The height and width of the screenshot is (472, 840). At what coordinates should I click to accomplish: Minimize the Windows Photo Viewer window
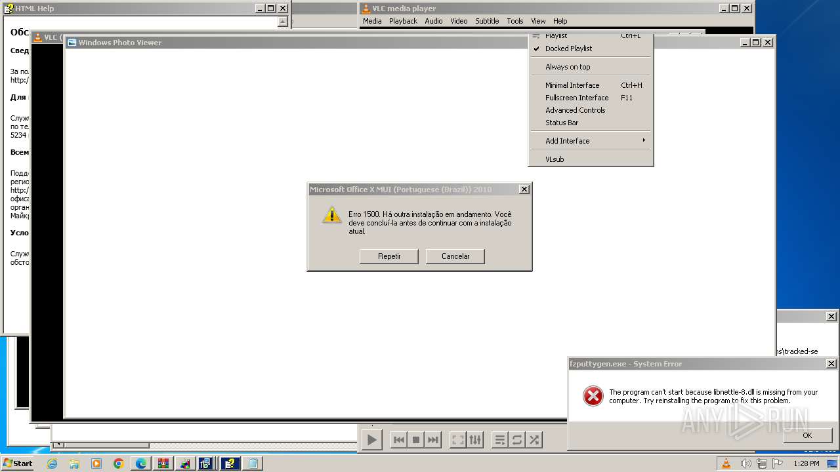point(745,43)
